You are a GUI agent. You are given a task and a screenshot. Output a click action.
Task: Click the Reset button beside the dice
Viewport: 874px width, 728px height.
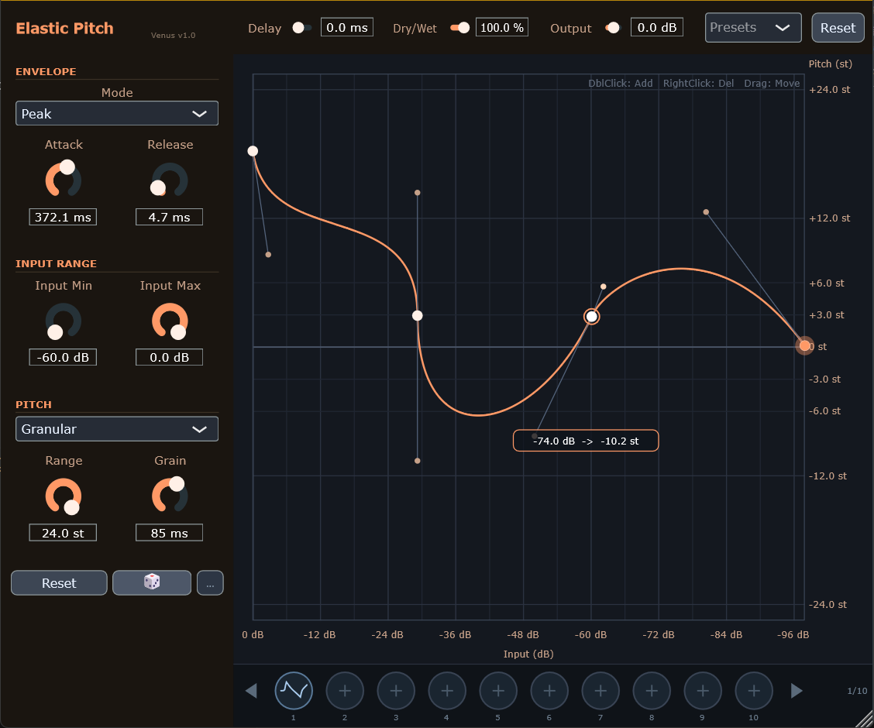point(59,582)
